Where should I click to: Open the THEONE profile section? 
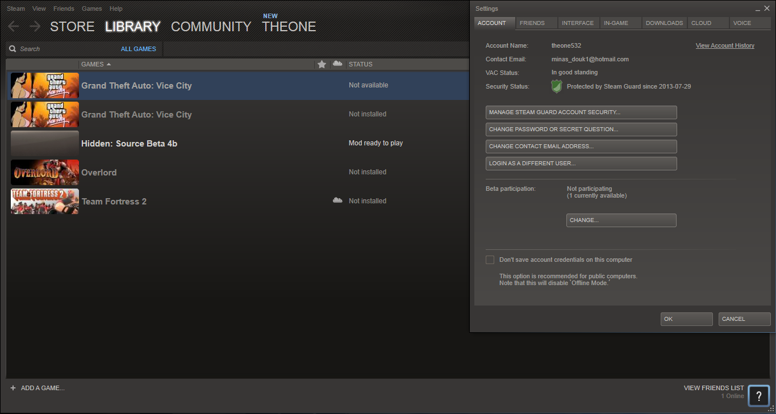pyautogui.click(x=289, y=27)
